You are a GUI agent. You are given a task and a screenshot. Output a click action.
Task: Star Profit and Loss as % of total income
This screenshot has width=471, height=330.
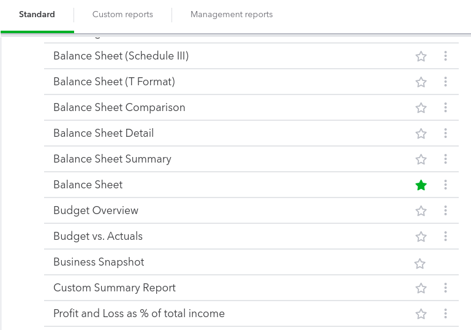tap(421, 314)
